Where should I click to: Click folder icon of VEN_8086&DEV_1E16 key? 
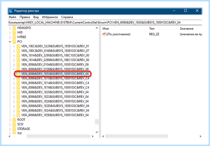click(18, 88)
